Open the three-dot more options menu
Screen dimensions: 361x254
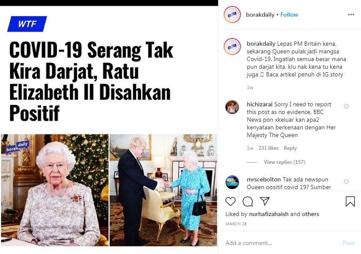[x=351, y=15]
